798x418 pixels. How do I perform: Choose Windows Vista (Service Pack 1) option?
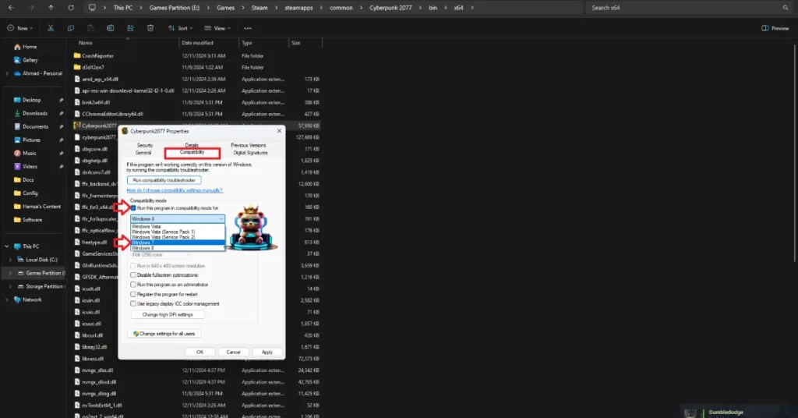178,232
